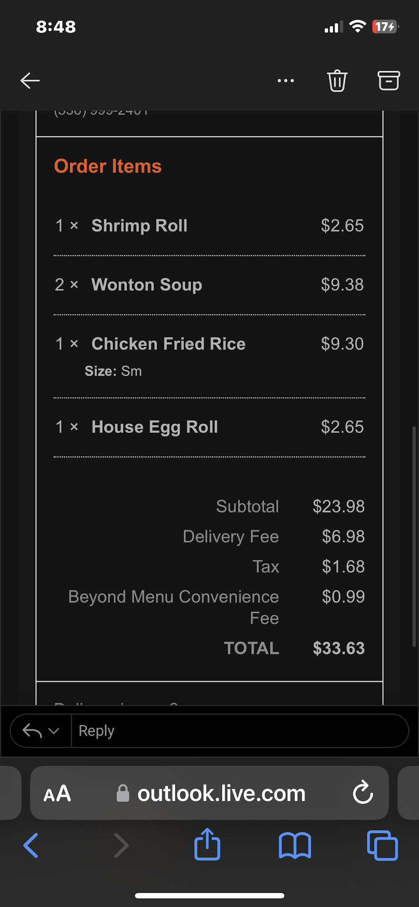
Task: Tap the back arrow in email header
Action: pyautogui.click(x=30, y=81)
